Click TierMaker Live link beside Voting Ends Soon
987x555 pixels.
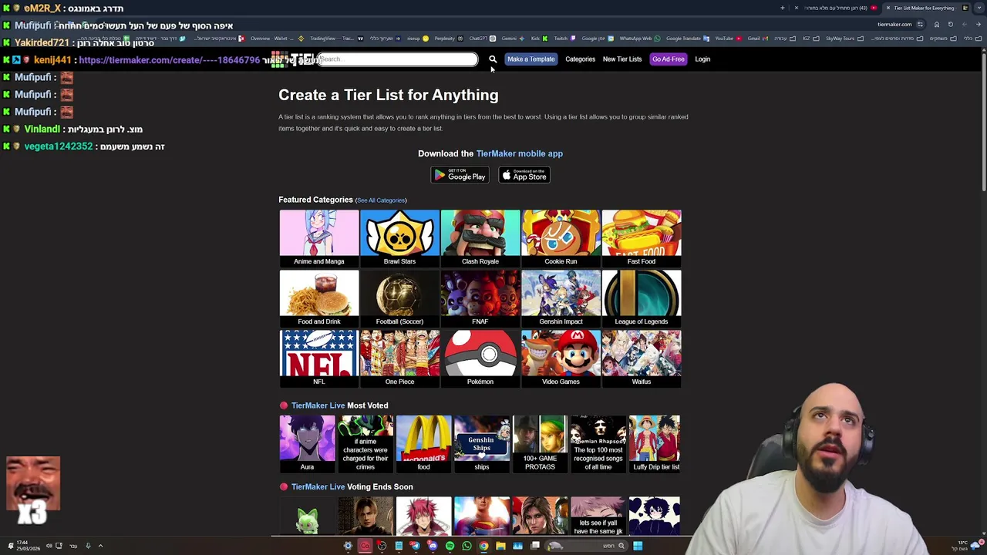pyautogui.click(x=318, y=487)
